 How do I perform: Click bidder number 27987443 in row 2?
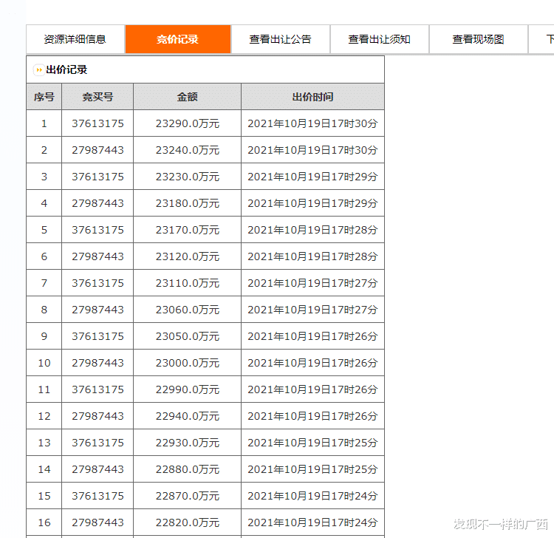[98, 150]
